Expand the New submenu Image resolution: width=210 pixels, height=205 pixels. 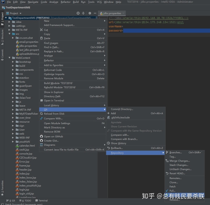click(73, 21)
